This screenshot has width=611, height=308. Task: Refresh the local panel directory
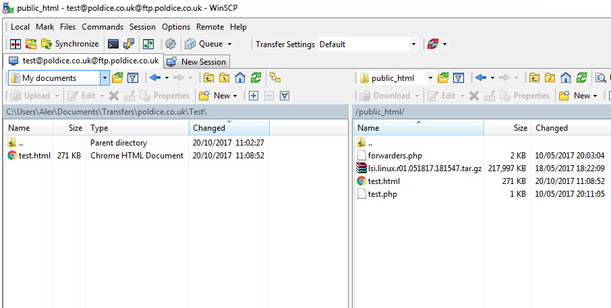coord(256,78)
